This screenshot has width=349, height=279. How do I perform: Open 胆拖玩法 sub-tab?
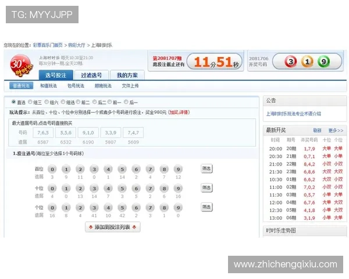coord(103,85)
